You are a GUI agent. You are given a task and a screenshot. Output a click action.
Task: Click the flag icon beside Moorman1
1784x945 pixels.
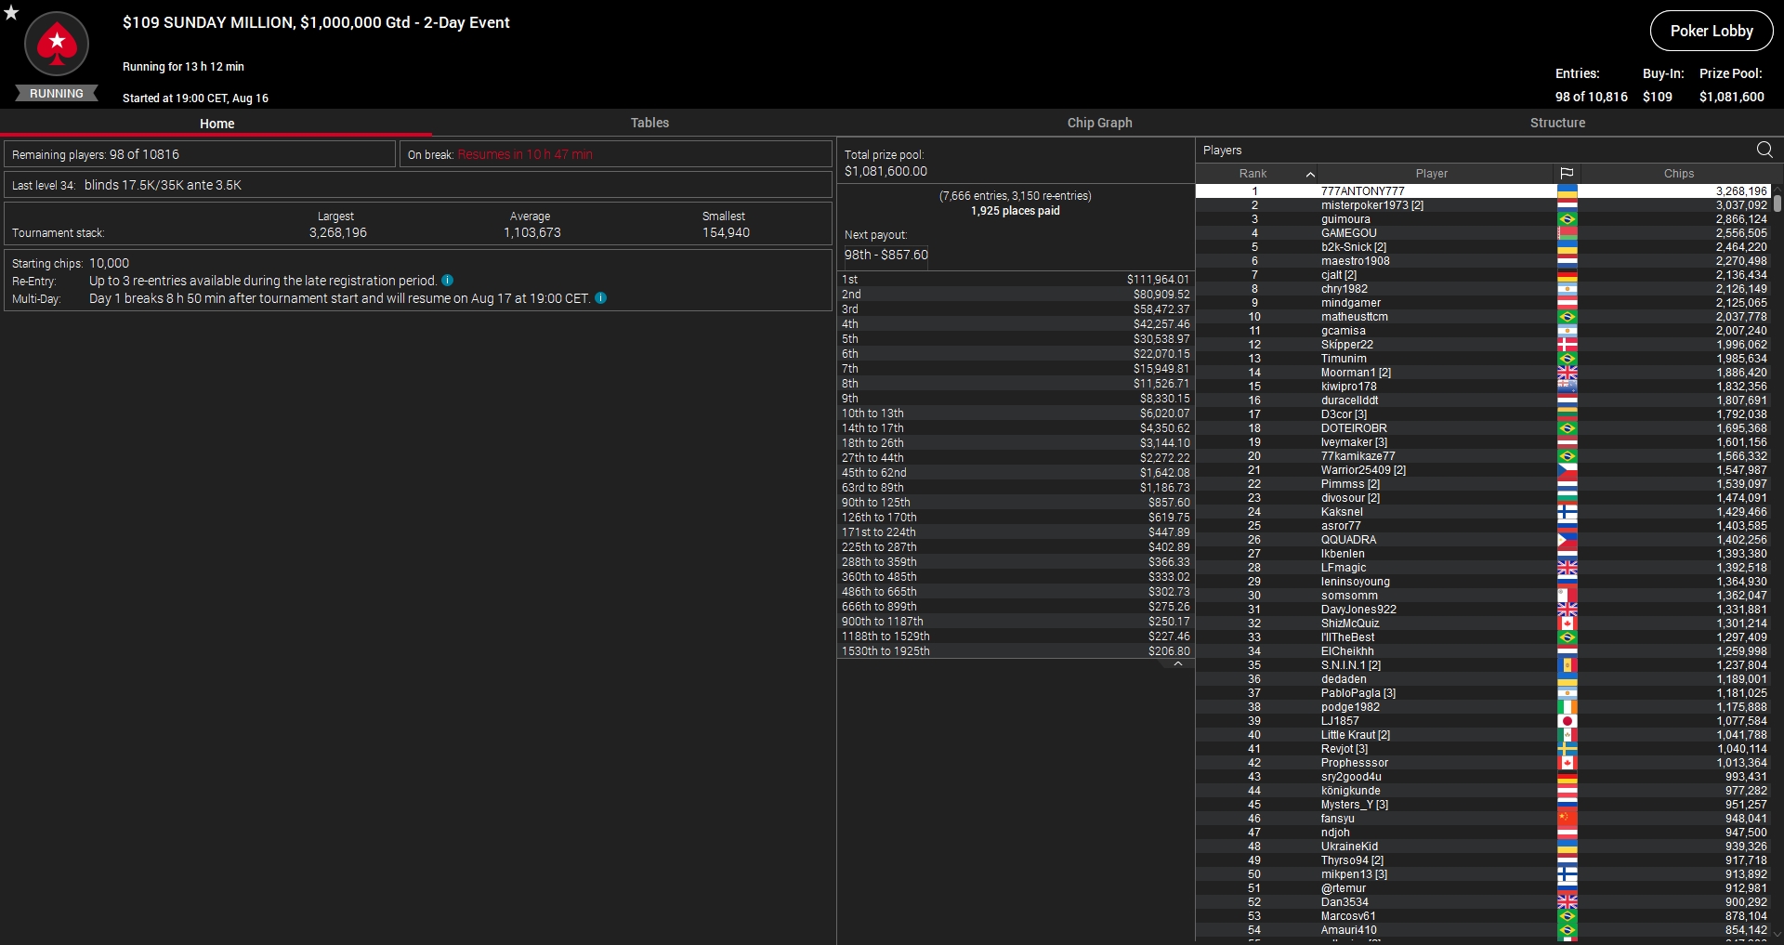(x=1568, y=373)
